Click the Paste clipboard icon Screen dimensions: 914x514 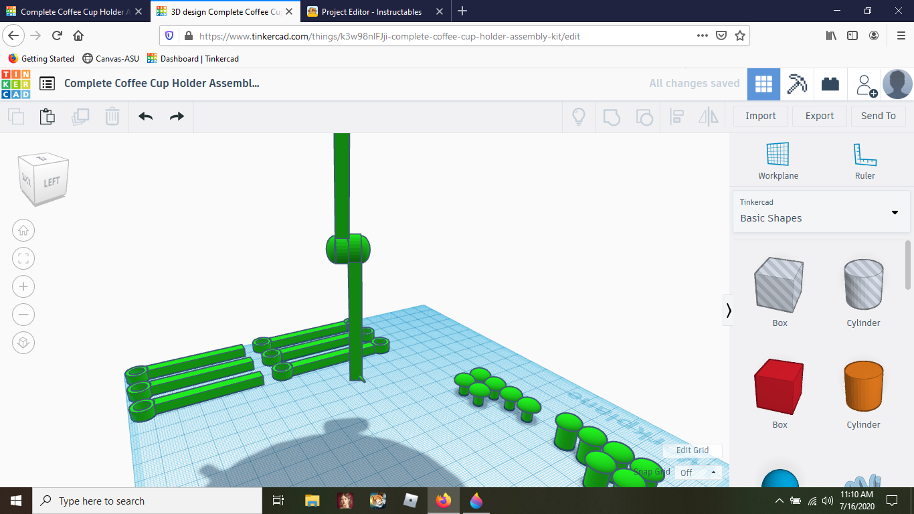48,116
